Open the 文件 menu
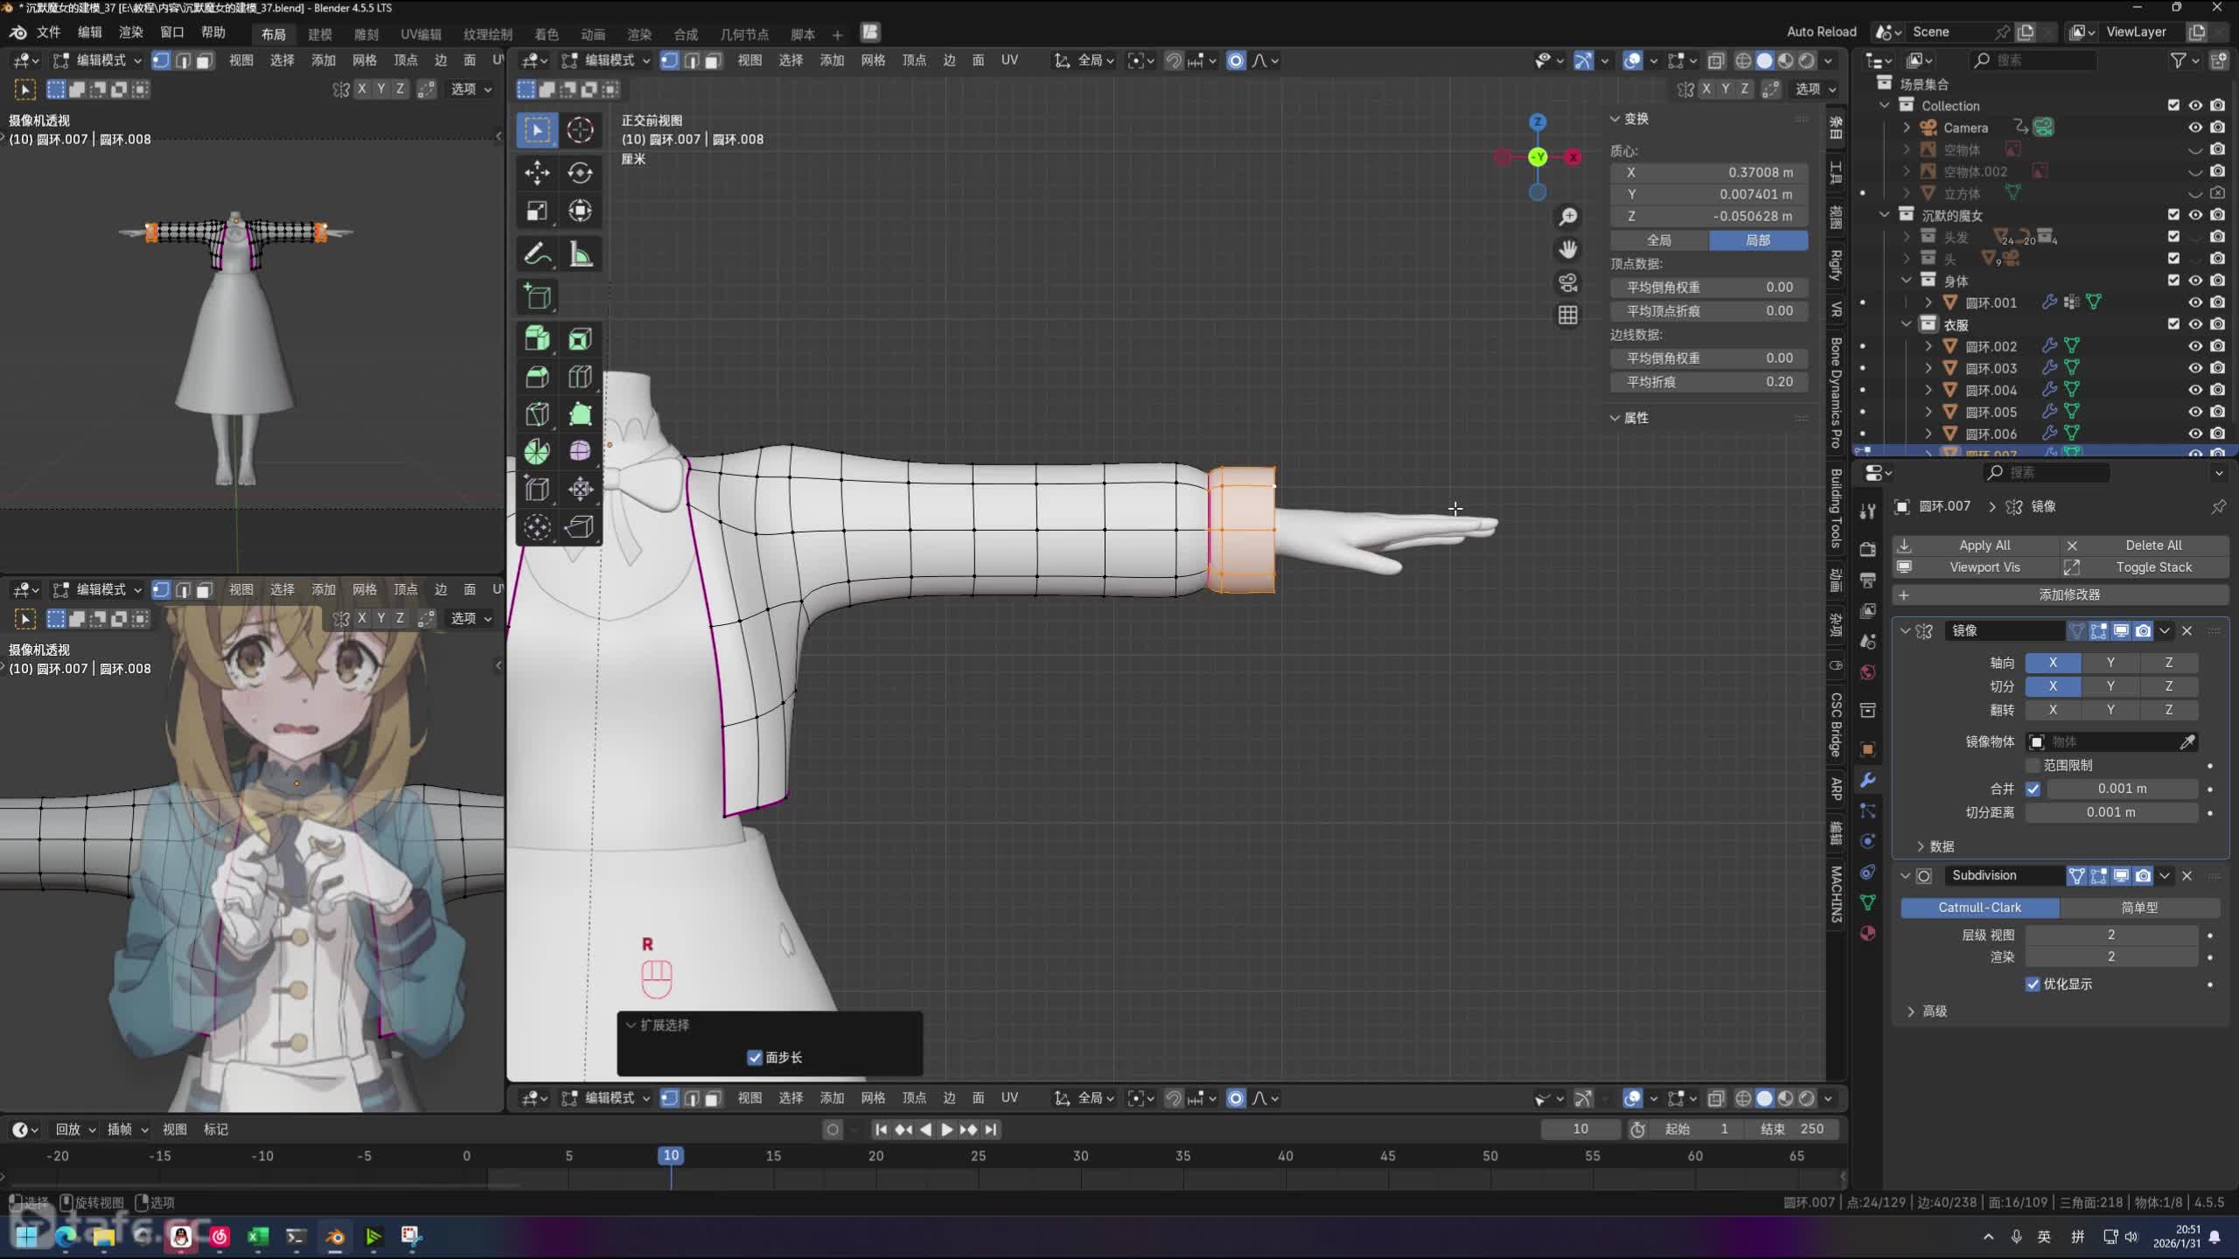Screen dimensions: 2239x1259 click(x=48, y=32)
